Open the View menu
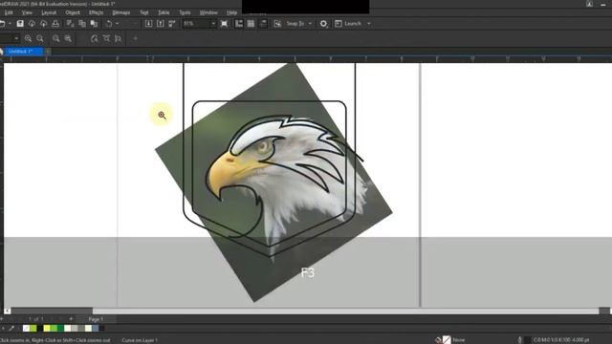This screenshot has width=612, height=344. pos(27,12)
